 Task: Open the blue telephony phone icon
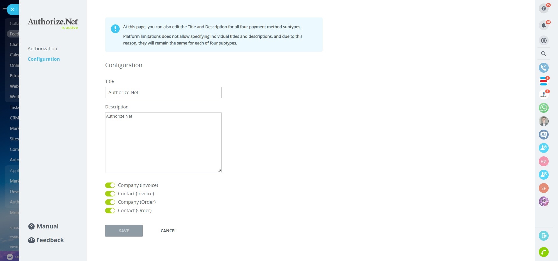543,68
